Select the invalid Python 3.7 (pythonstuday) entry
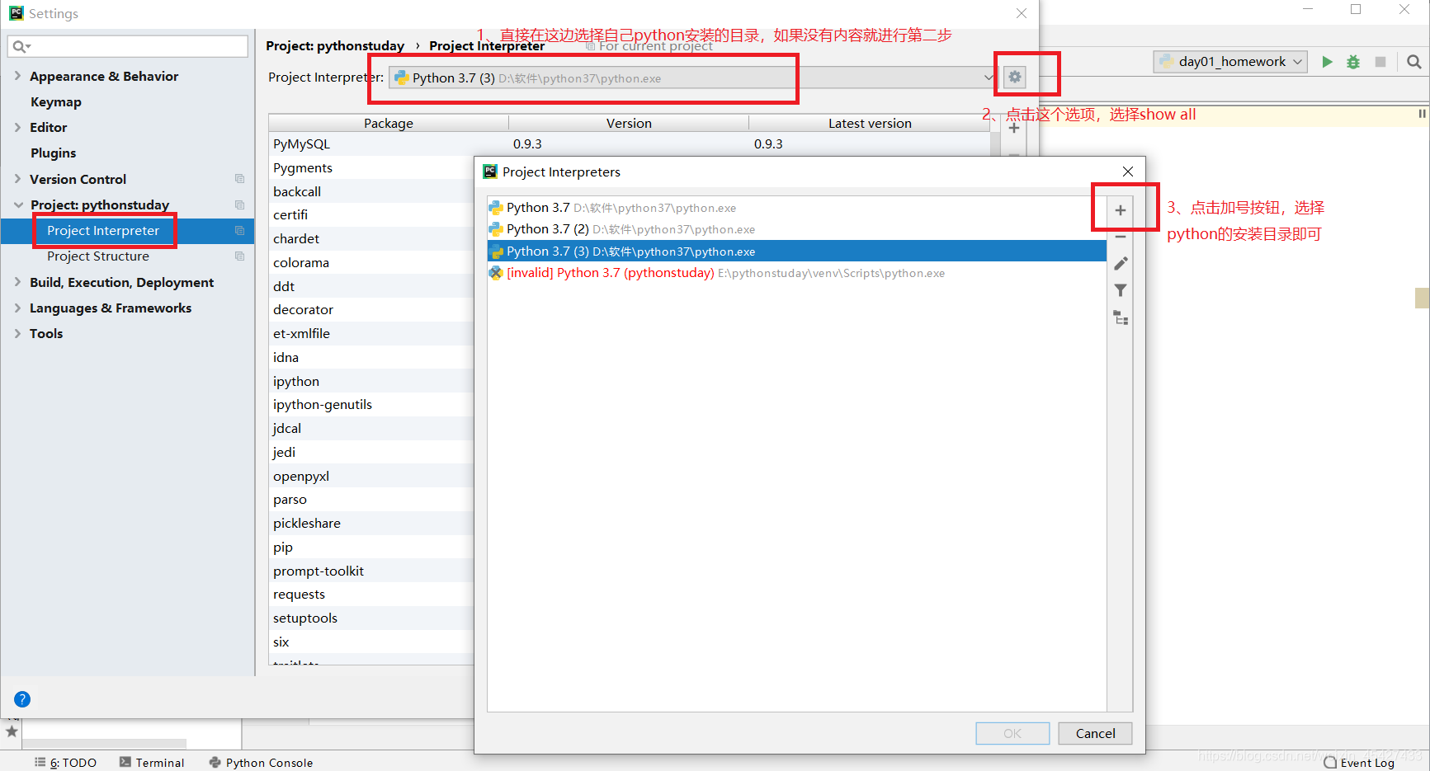Screen dimensions: 1430x771 (796, 273)
